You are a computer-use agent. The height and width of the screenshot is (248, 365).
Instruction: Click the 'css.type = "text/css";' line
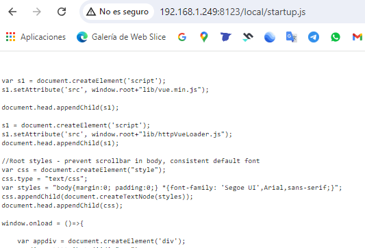tap(45, 179)
